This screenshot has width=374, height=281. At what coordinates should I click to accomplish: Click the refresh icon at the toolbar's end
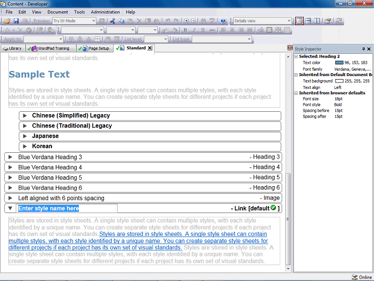(339, 21)
